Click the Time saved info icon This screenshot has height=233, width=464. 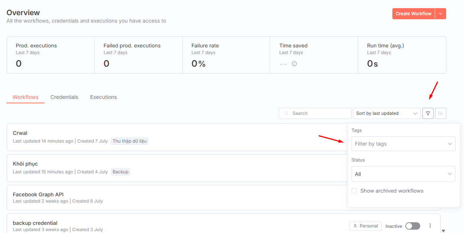(294, 64)
